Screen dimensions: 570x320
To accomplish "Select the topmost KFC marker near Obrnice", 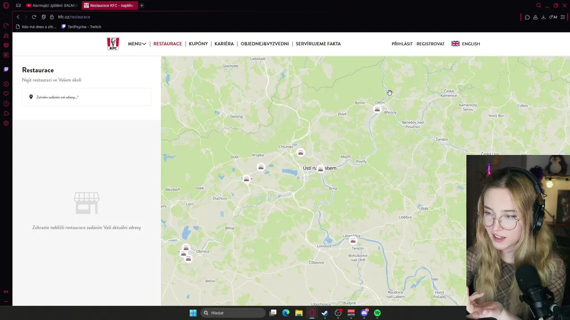I will (186, 248).
